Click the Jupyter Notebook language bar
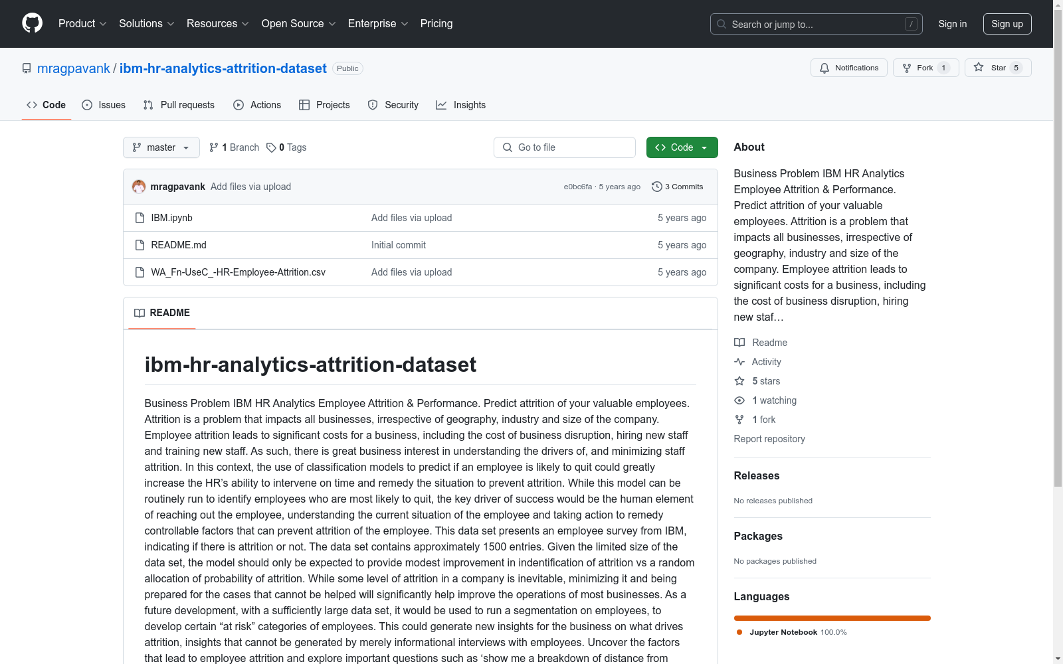This screenshot has height=664, width=1063. click(832, 618)
